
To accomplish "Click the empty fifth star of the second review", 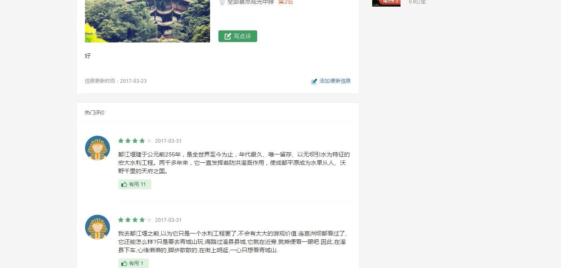I will tap(149, 220).
